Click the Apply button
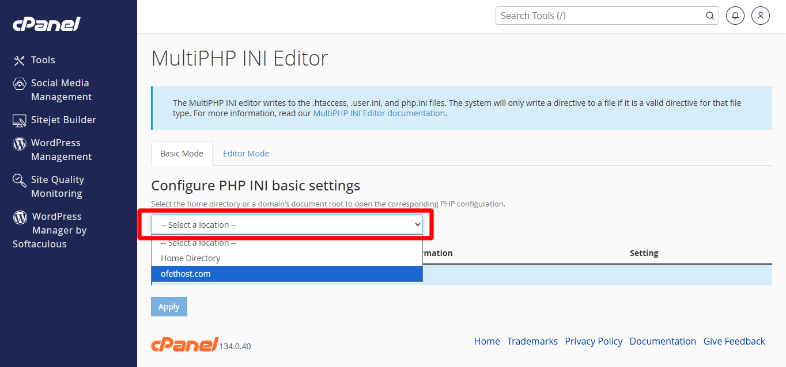Image resolution: width=786 pixels, height=367 pixels. pos(169,307)
